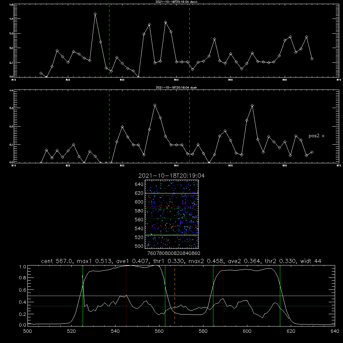Click the white horizontal line at 620 in image
The width and height of the screenshot is (343, 343).
pos(172,193)
